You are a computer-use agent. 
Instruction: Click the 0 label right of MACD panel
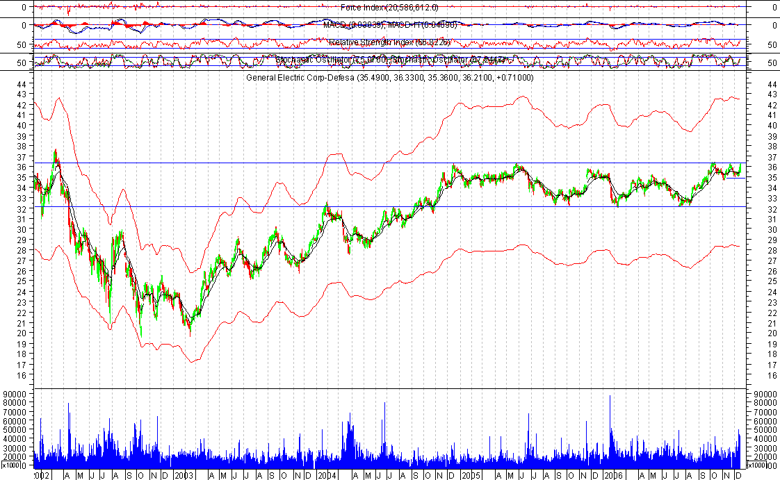click(774, 25)
